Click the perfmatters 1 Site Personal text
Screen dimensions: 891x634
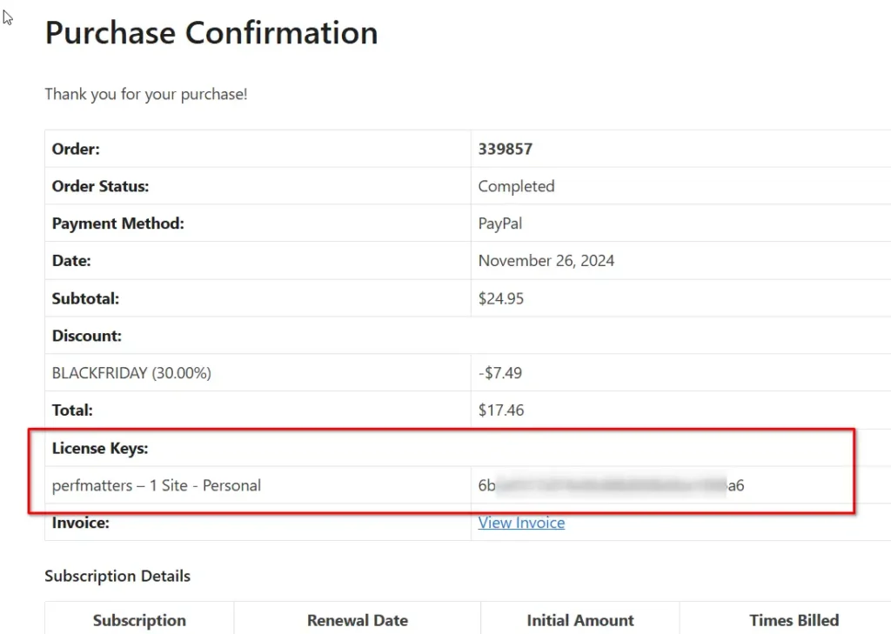tap(157, 485)
